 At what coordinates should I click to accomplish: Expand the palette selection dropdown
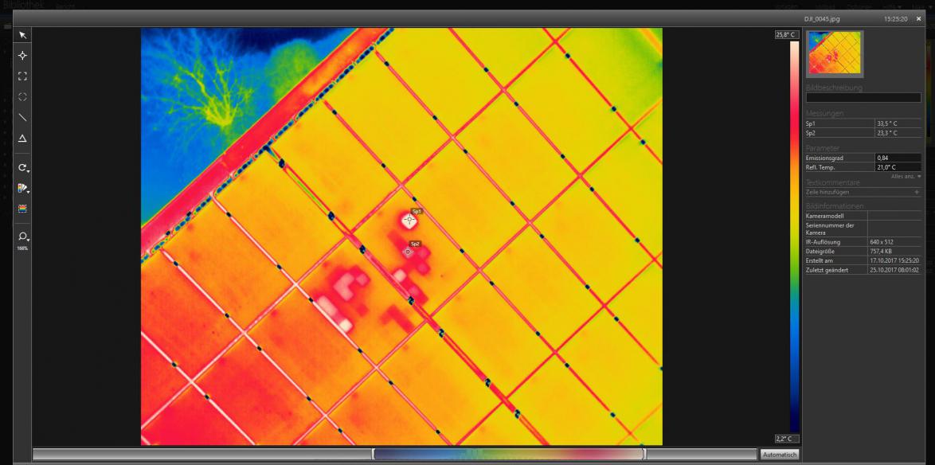coord(28,193)
